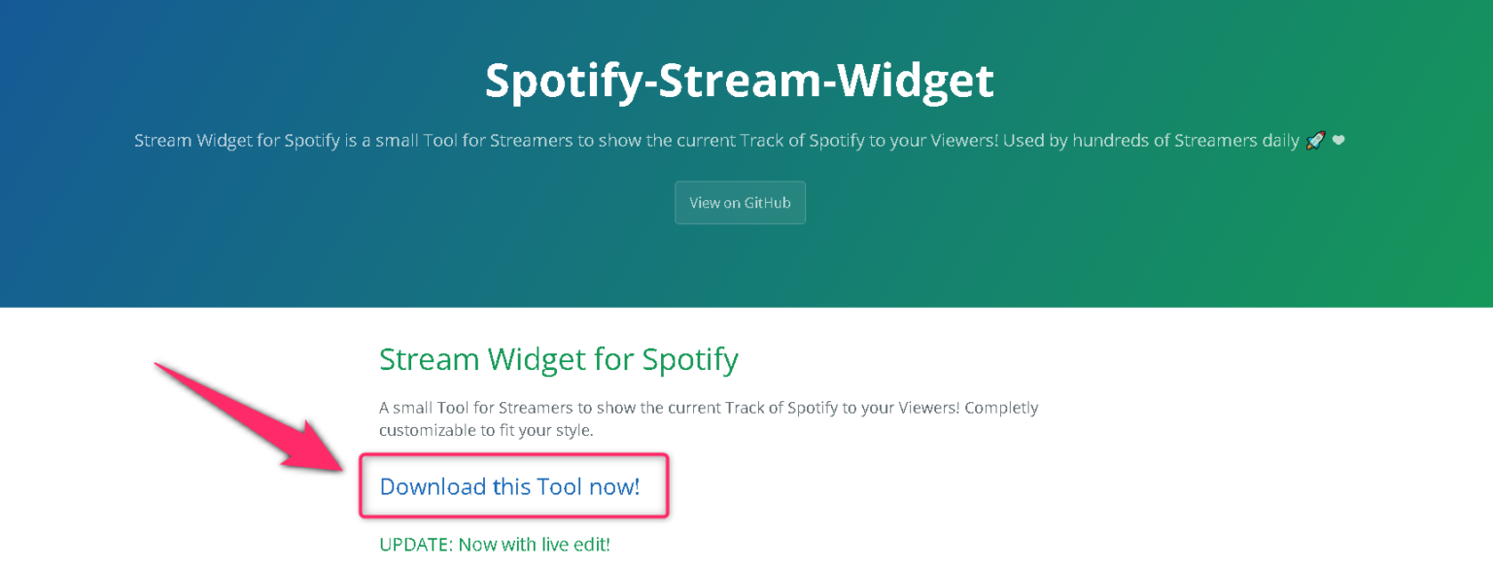Click the heart emoji next to the rocket
This screenshot has height=564, width=1493.
click(1338, 140)
